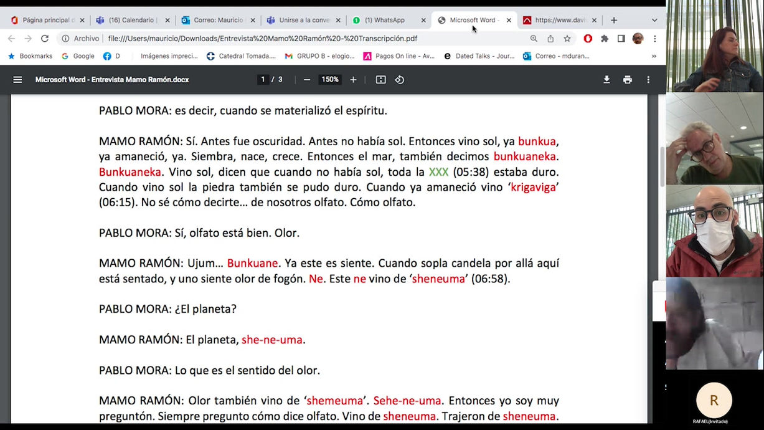Click the PDF vertical scrollbar thumb
The width and height of the screenshot is (764, 430).
pos(663,167)
